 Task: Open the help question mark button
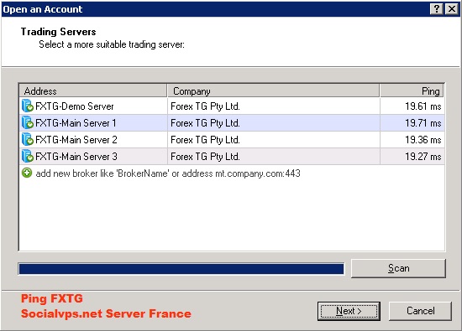point(436,9)
